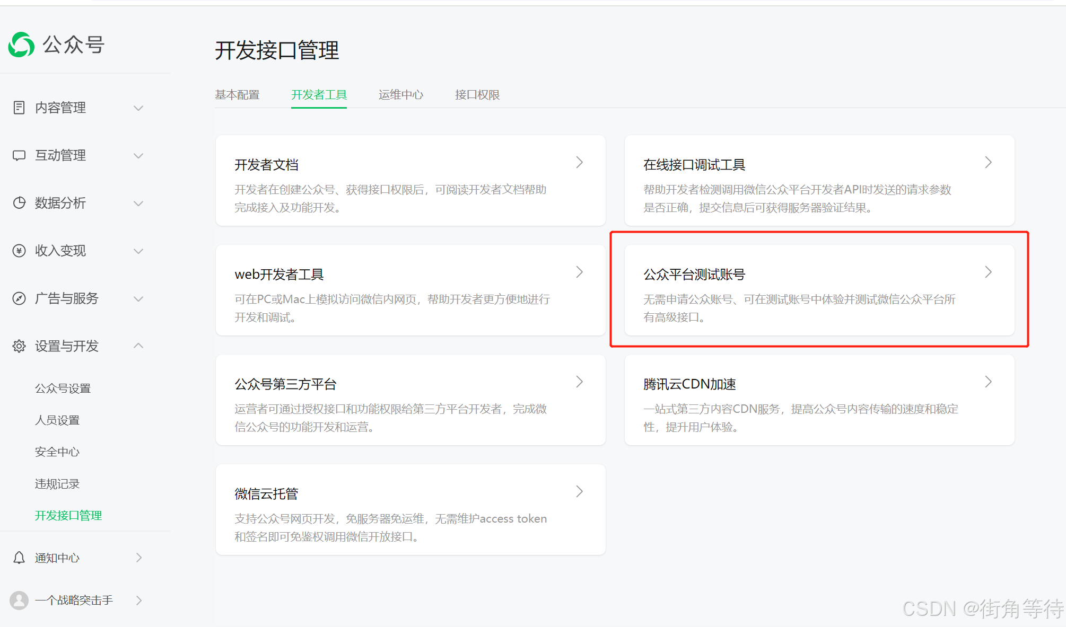Open the 微信云托管 card
This screenshot has height=627, width=1066.
(x=410, y=510)
